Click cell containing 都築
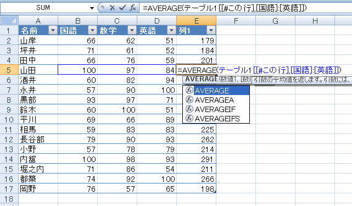The height and width of the screenshot is (206, 352). (38, 179)
